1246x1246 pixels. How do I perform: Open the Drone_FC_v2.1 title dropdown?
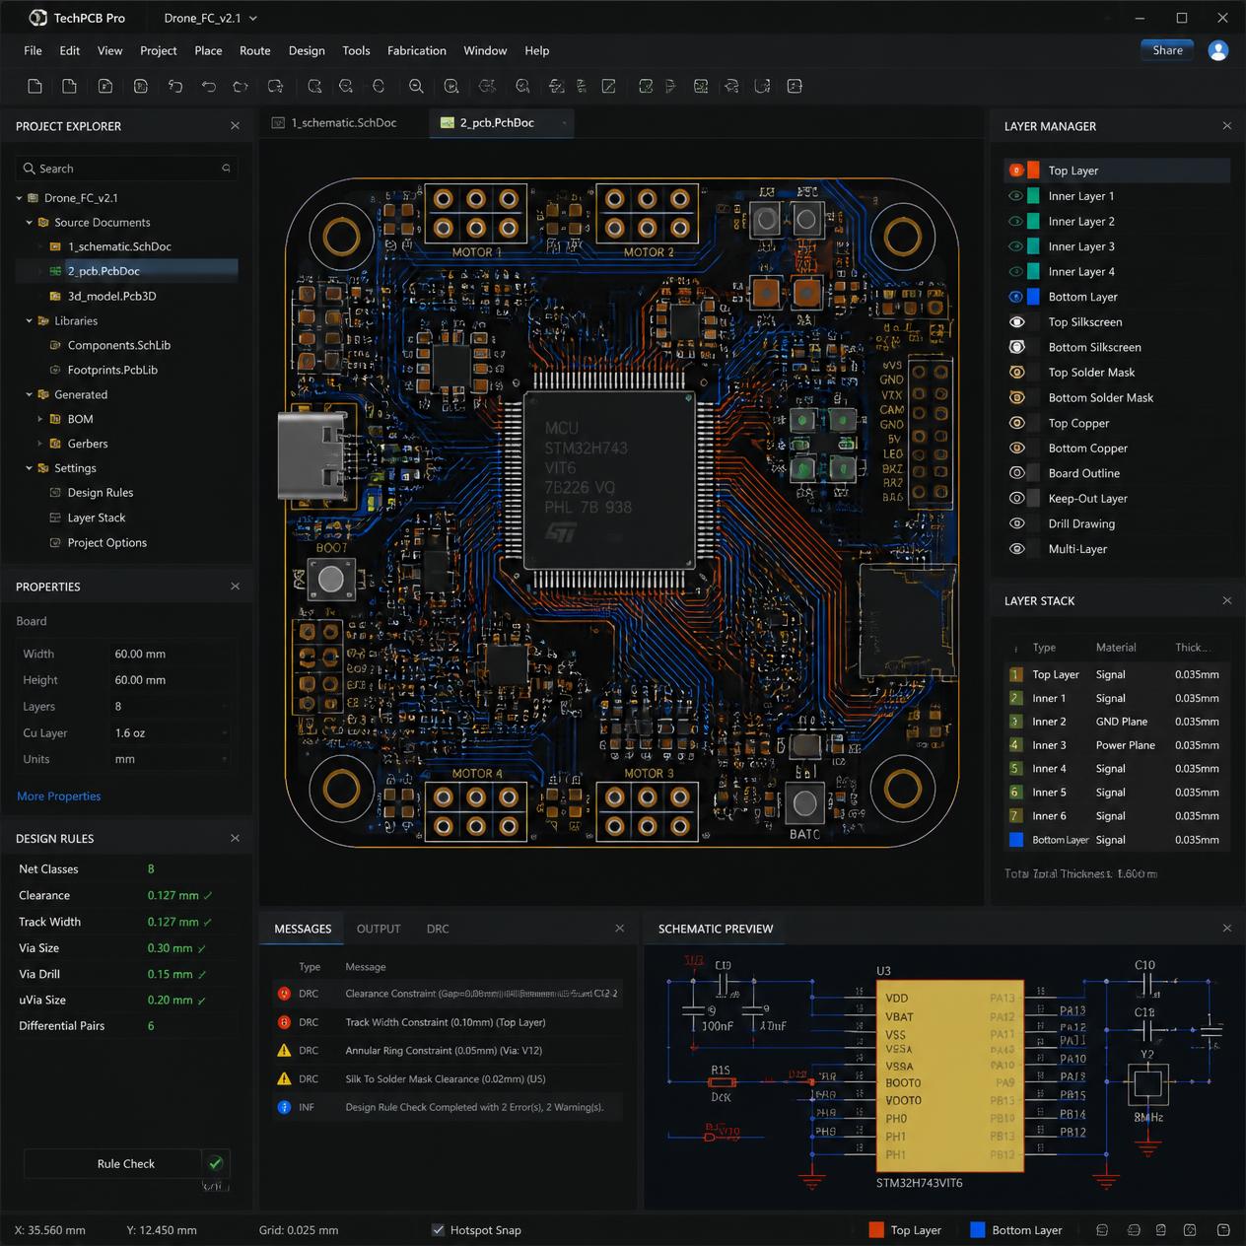coord(253,18)
